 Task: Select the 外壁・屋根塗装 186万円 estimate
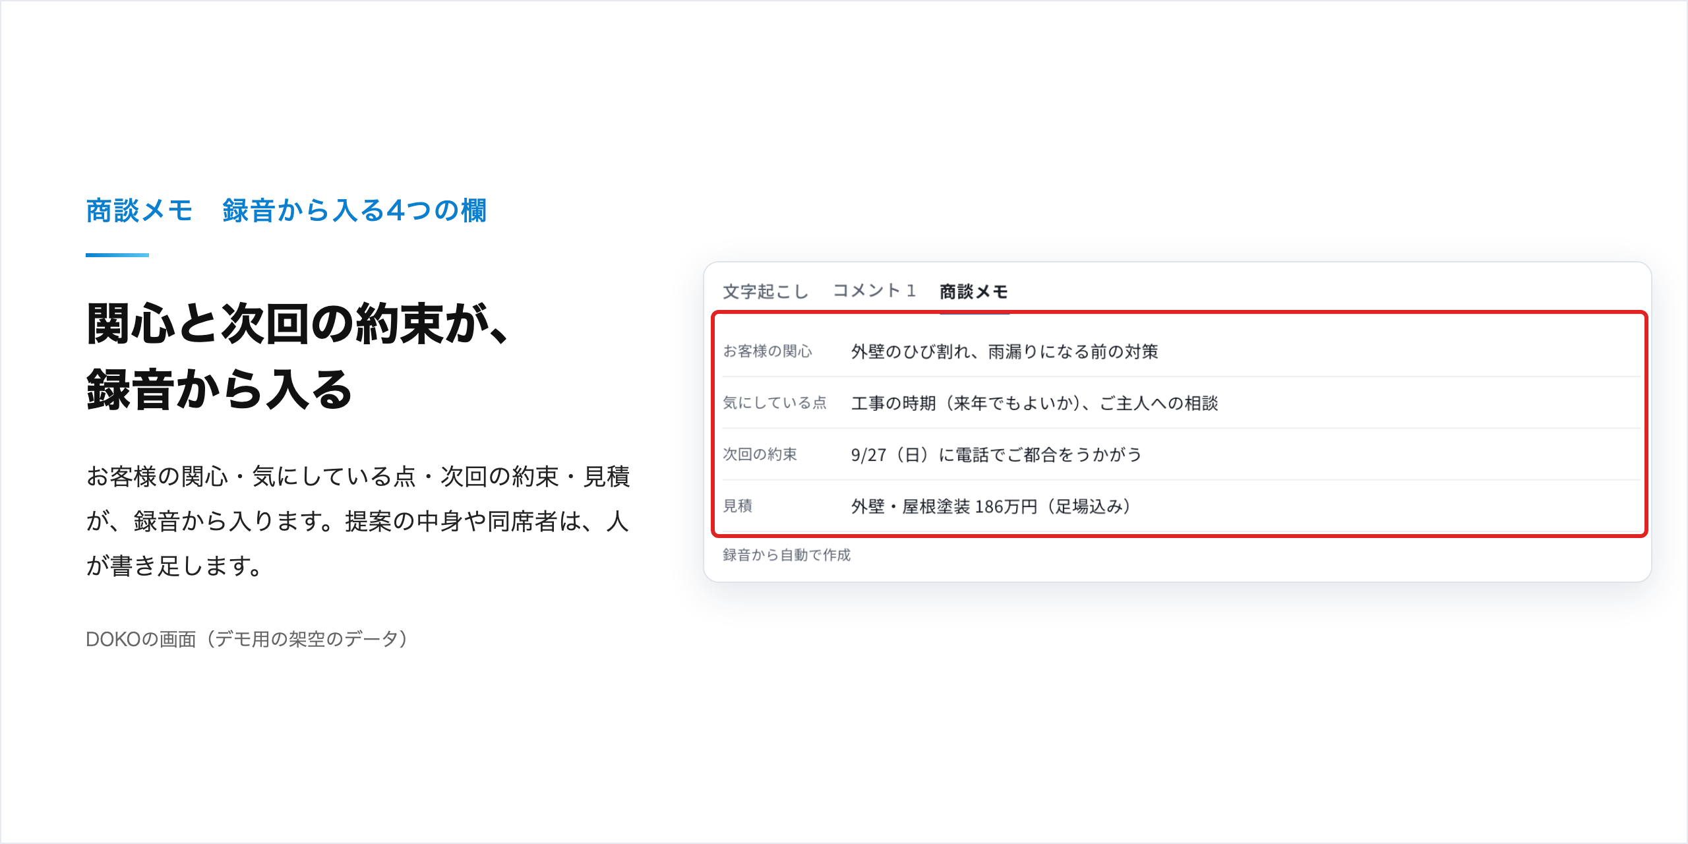point(990,506)
